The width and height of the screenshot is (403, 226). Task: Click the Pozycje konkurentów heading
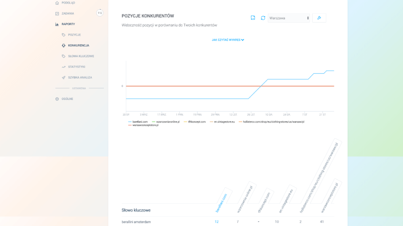(148, 16)
